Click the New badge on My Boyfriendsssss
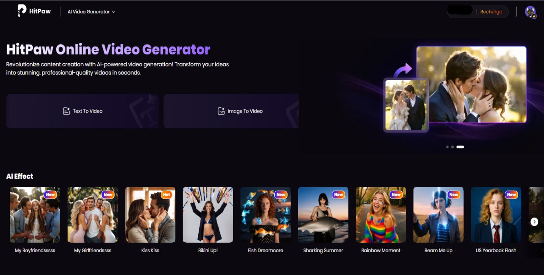The height and width of the screenshot is (275, 544). click(50, 194)
